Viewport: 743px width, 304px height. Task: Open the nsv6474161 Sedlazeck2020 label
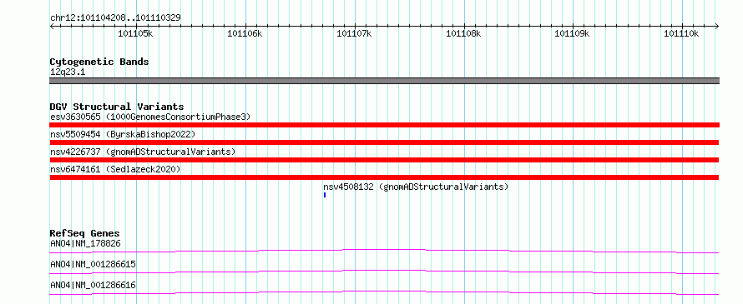[x=115, y=169]
